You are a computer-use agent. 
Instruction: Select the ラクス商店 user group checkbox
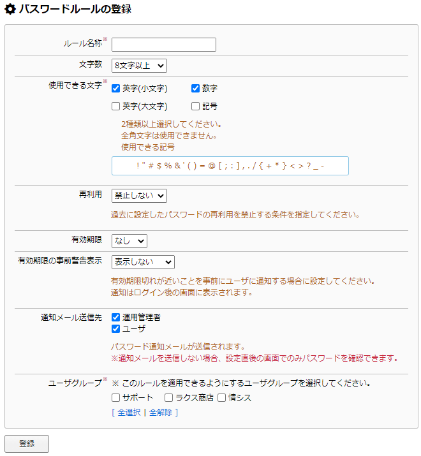tap(169, 397)
